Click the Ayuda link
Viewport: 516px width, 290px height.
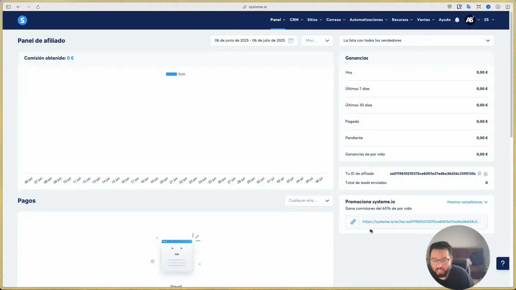click(x=444, y=20)
